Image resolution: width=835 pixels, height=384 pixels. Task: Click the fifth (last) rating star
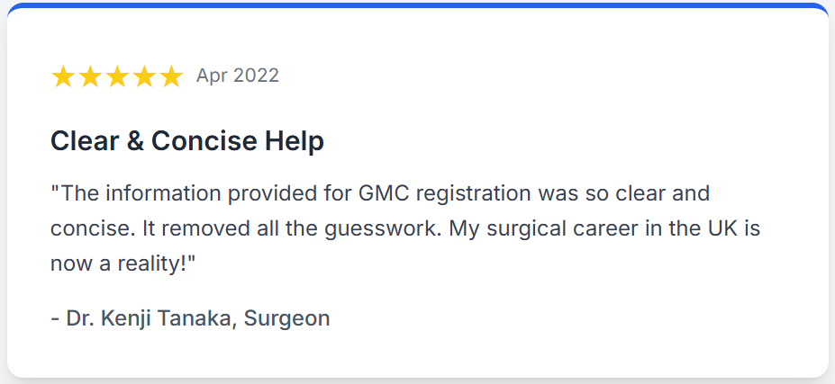(x=171, y=76)
